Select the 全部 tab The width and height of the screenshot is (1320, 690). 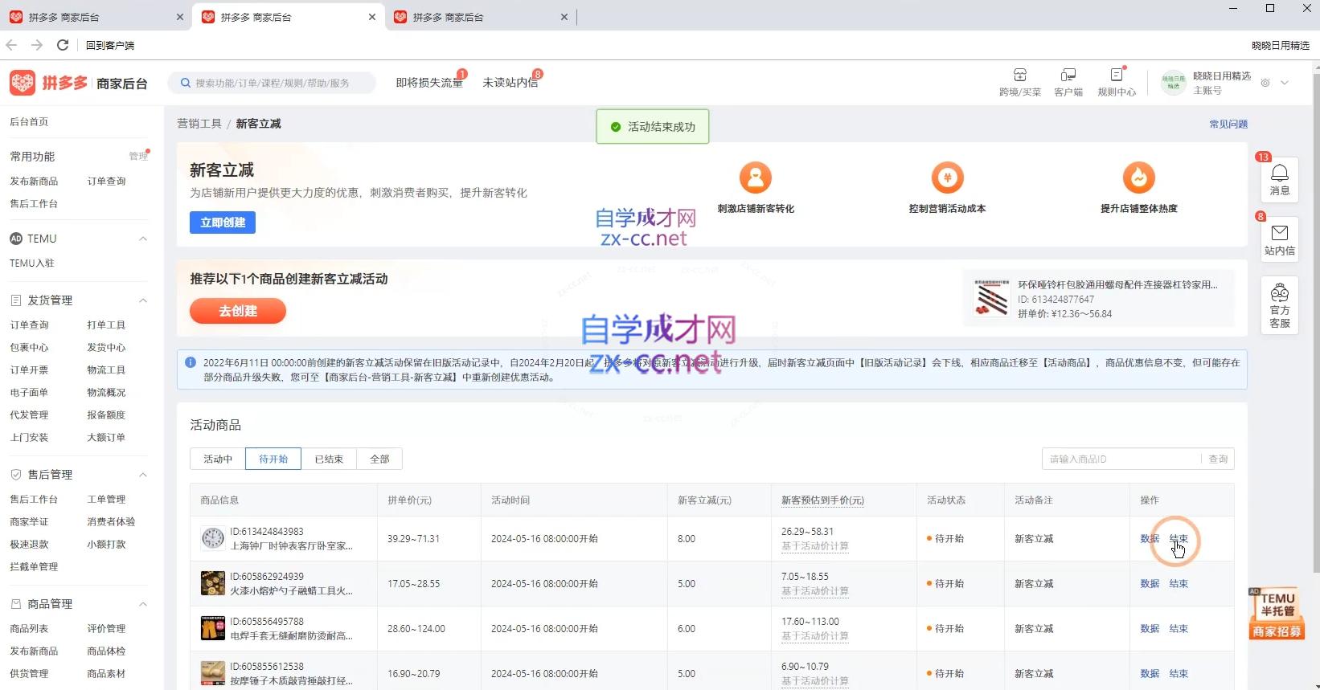[379, 459]
